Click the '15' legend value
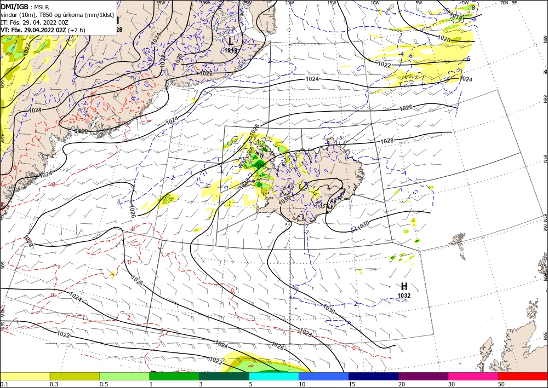The height and width of the screenshot is (388, 548). [x=352, y=384]
